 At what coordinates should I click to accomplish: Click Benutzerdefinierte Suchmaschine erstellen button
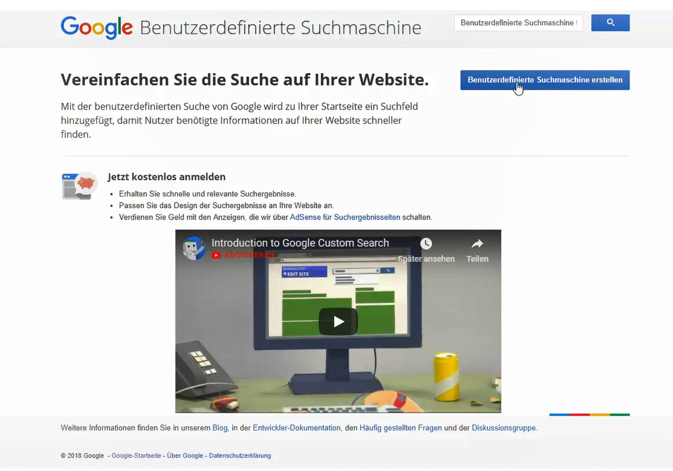tap(545, 80)
